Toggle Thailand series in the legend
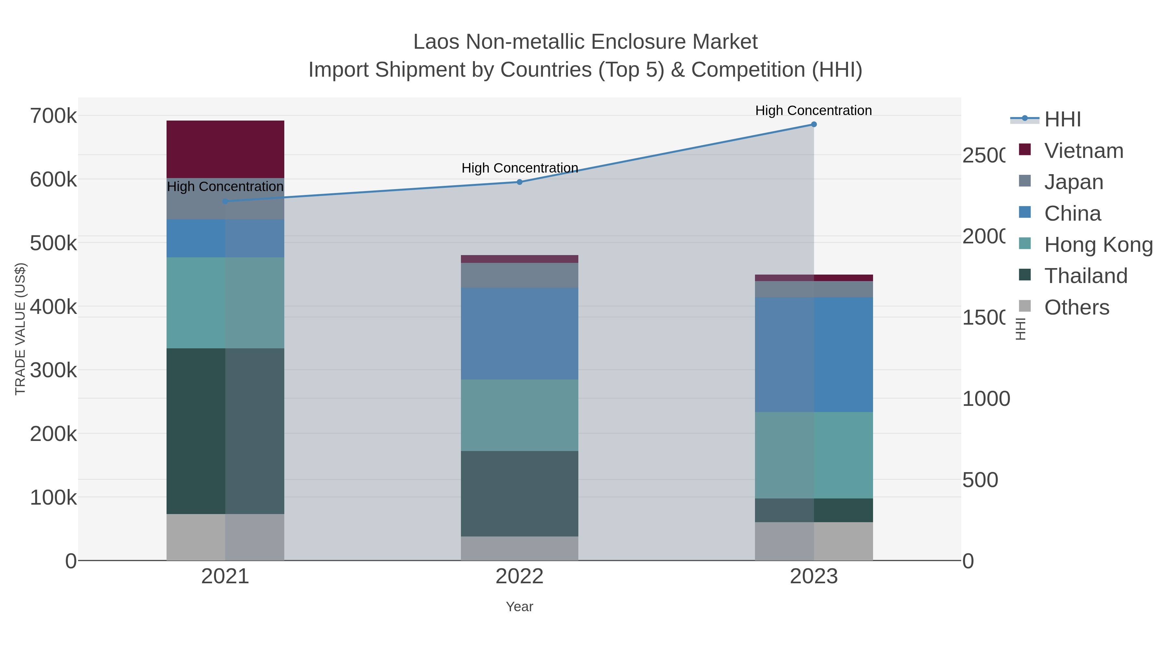The width and height of the screenshot is (1171, 658). click(1073, 276)
